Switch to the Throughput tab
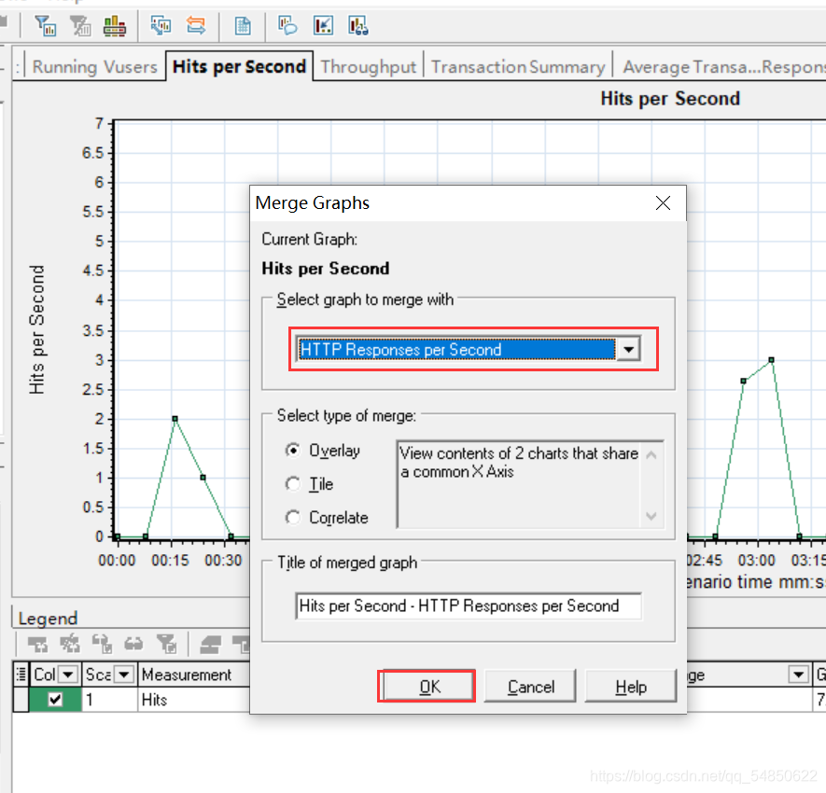Screen dimensions: 826x793 click(x=369, y=67)
